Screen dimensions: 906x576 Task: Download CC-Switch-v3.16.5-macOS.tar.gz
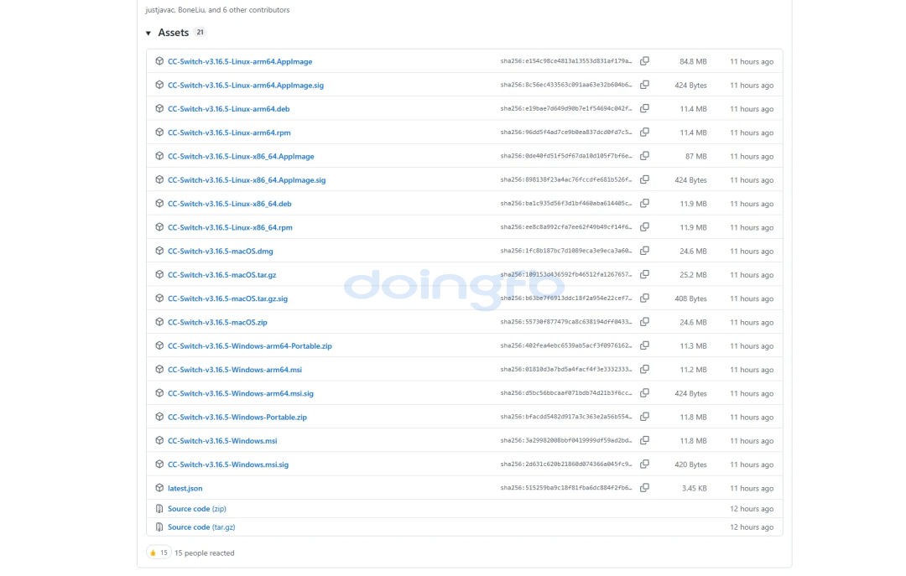[221, 274]
